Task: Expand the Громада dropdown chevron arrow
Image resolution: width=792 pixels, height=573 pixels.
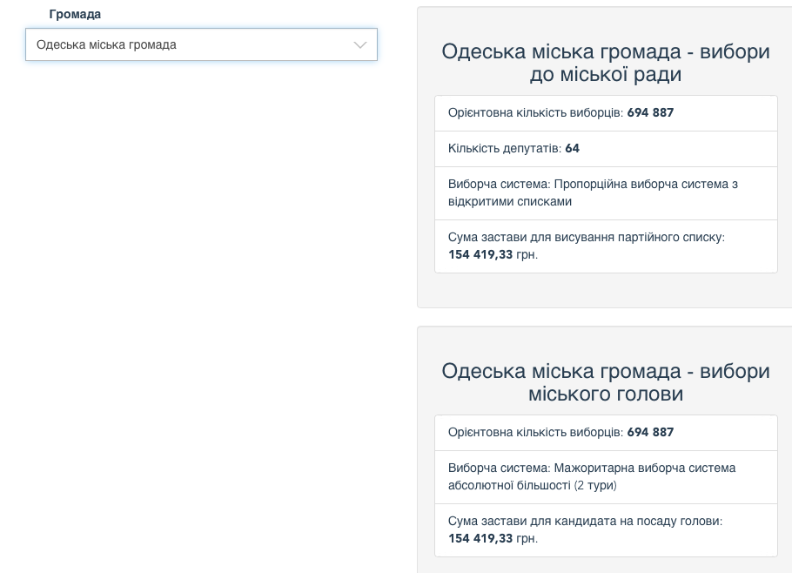Action: click(359, 45)
